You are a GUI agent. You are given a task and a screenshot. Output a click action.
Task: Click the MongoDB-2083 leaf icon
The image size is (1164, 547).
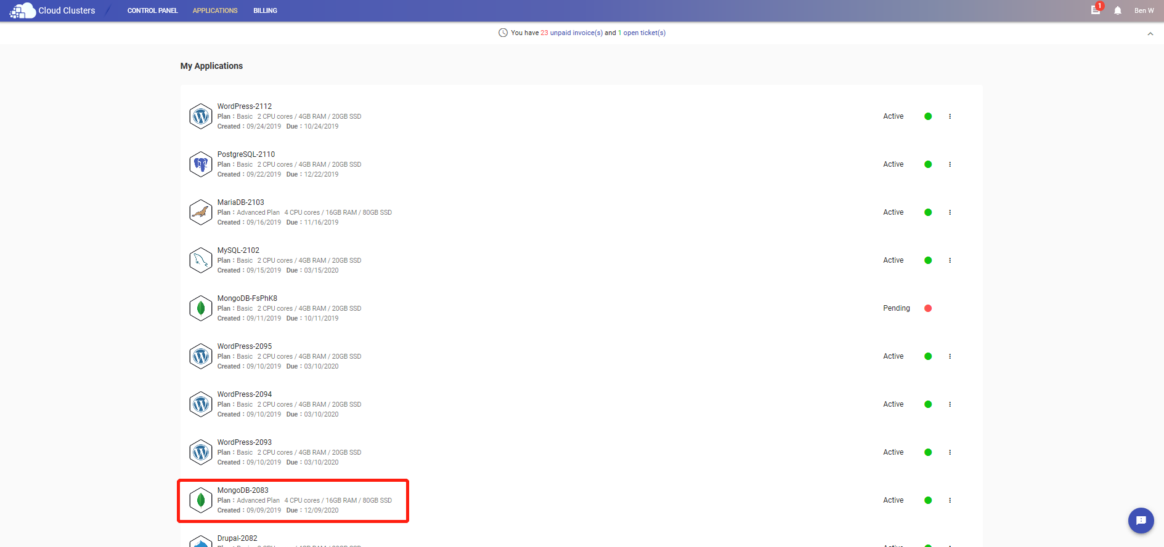[x=201, y=500]
